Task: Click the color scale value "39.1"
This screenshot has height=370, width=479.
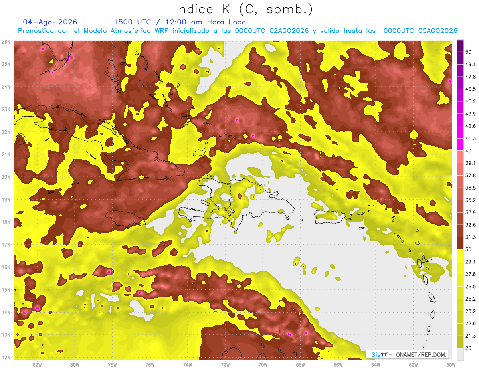Action: point(471,163)
